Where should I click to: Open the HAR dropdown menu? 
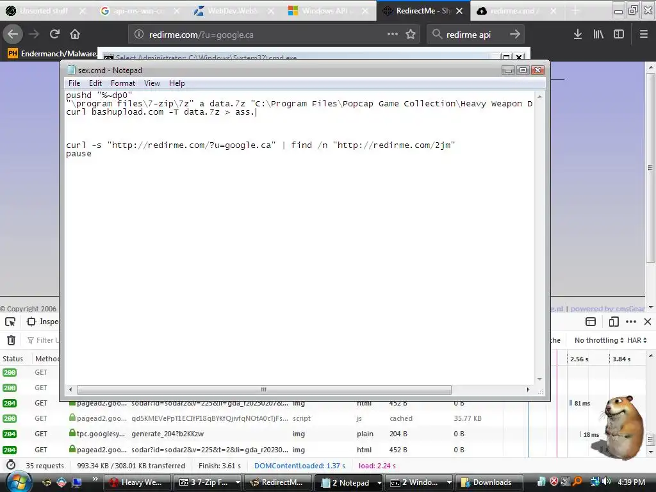point(637,340)
